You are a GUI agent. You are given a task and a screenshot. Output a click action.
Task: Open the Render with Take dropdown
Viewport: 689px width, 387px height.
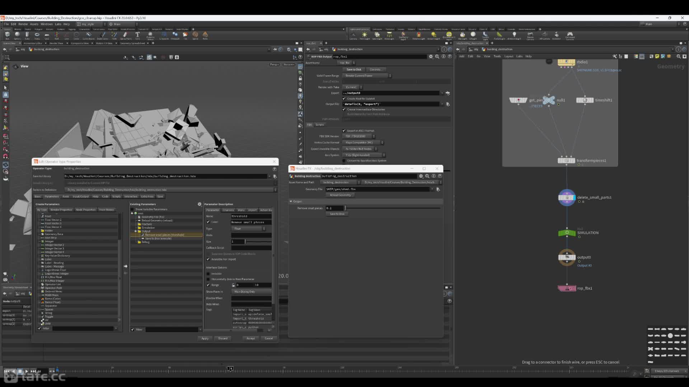(x=353, y=87)
